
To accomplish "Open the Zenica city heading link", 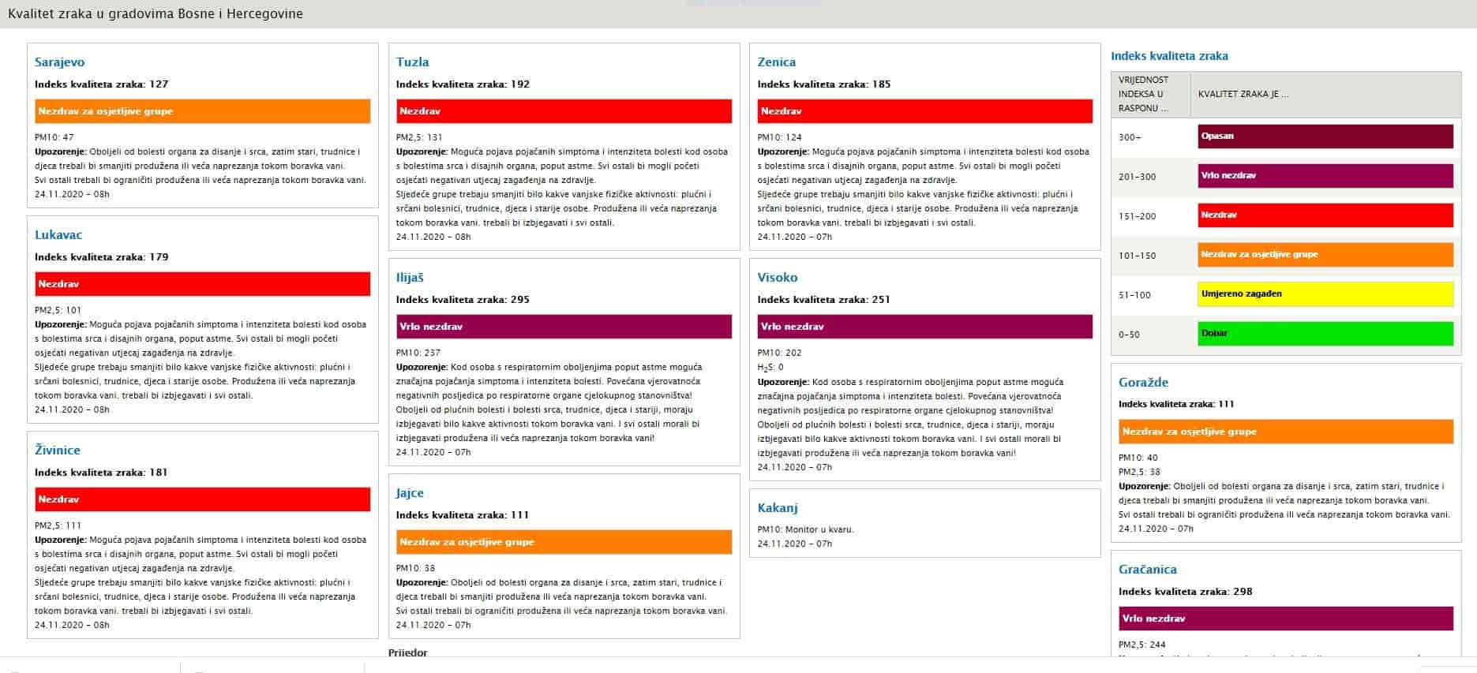I will [776, 62].
